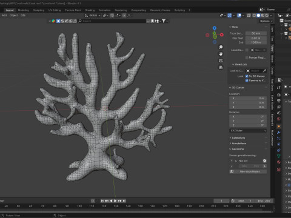This screenshot has width=291, height=218.
Task: Open the Global transform orientation dropdown
Action: pyautogui.click(x=93, y=16)
